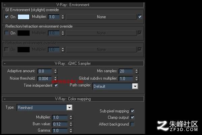This screenshot has width=202, height=135.
Task: Open Reflection/refraction environment color swatch
Action: tap(24, 33)
